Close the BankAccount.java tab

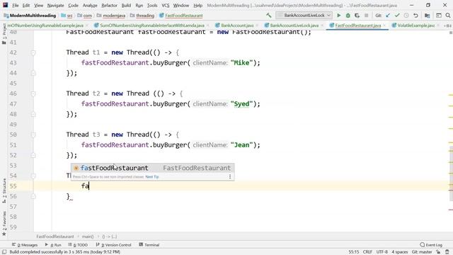(257, 25)
